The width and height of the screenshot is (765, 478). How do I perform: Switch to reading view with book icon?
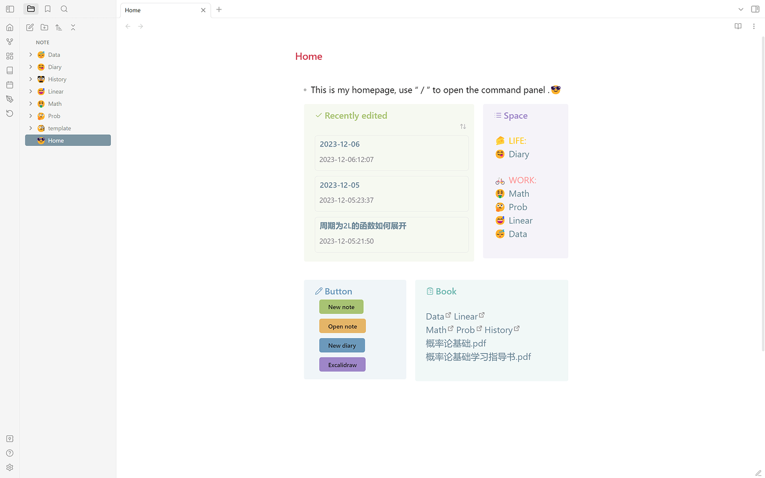click(x=738, y=26)
